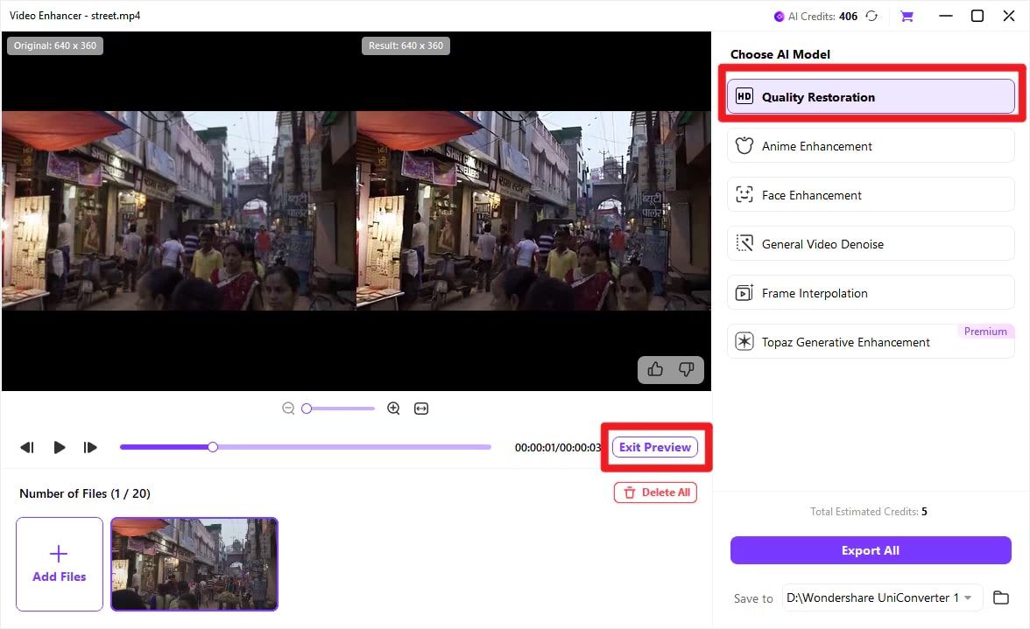Rate the result with thumbs down
This screenshot has width=1030, height=629.
tap(687, 370)
